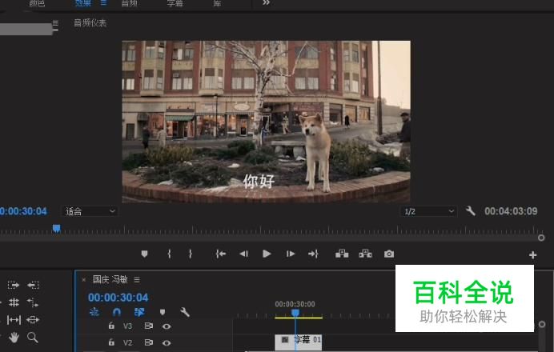Select the V3 track target label
The image size is (554, 352).
127,326
